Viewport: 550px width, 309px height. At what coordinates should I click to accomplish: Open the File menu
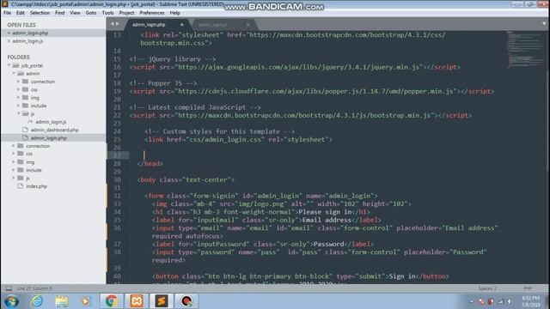tap(7, 13)
